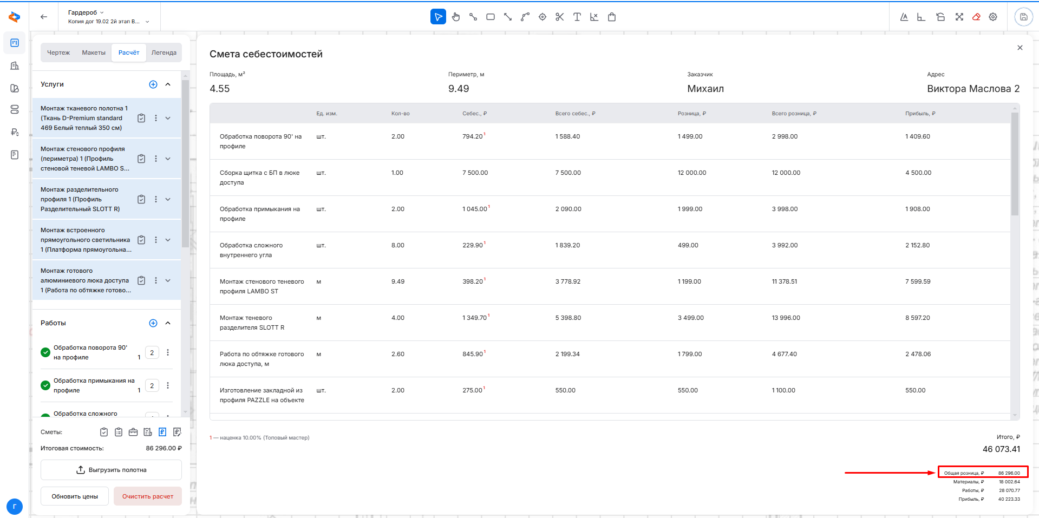1039x518 pixels.
Task: Open the Легенда tab
Action: tap(164, 53)
